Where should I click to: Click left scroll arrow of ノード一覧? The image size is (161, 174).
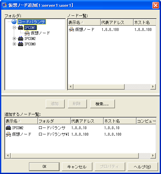(x=71, y=87)
